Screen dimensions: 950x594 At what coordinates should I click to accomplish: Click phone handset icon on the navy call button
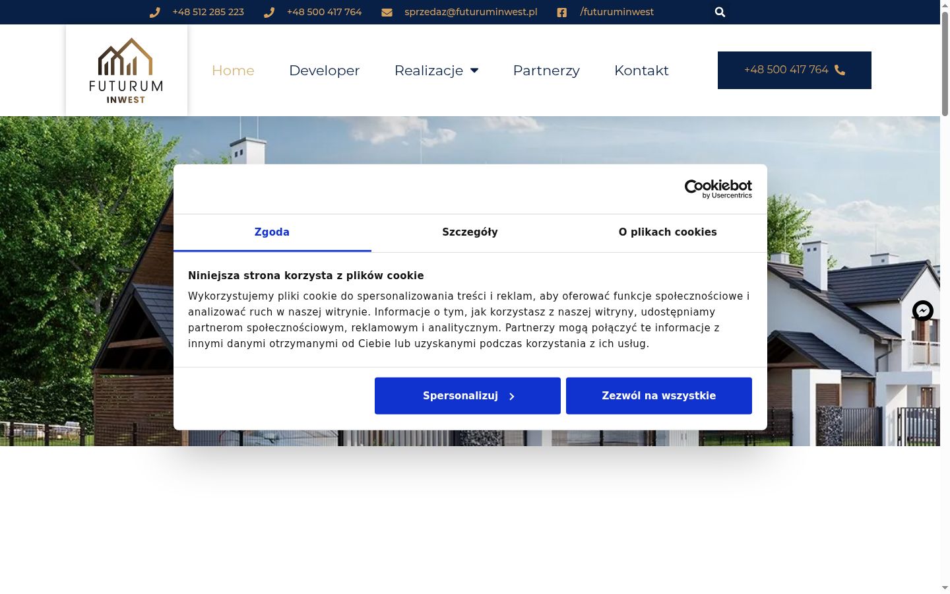[840, 70]
